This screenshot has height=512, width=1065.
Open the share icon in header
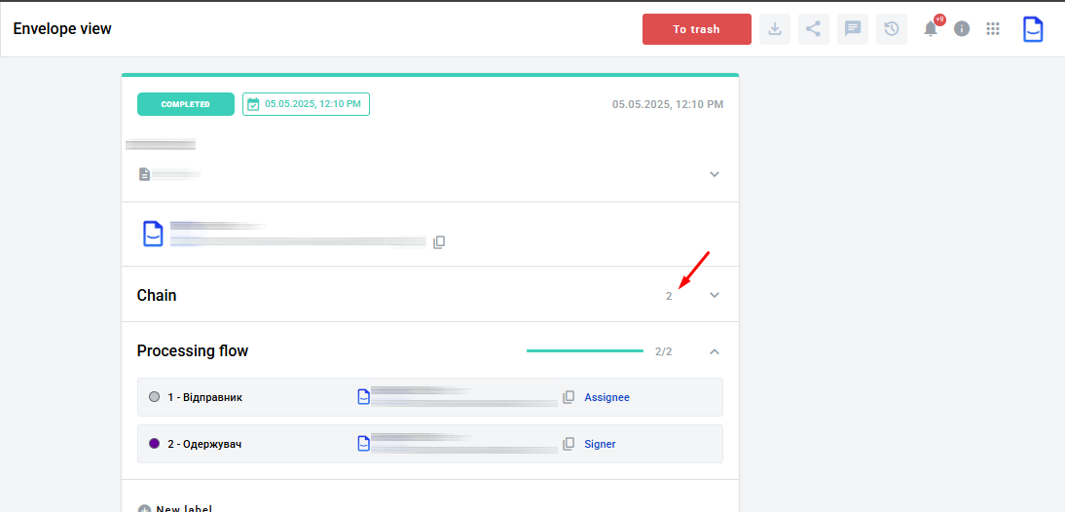[x=813, y=29]
